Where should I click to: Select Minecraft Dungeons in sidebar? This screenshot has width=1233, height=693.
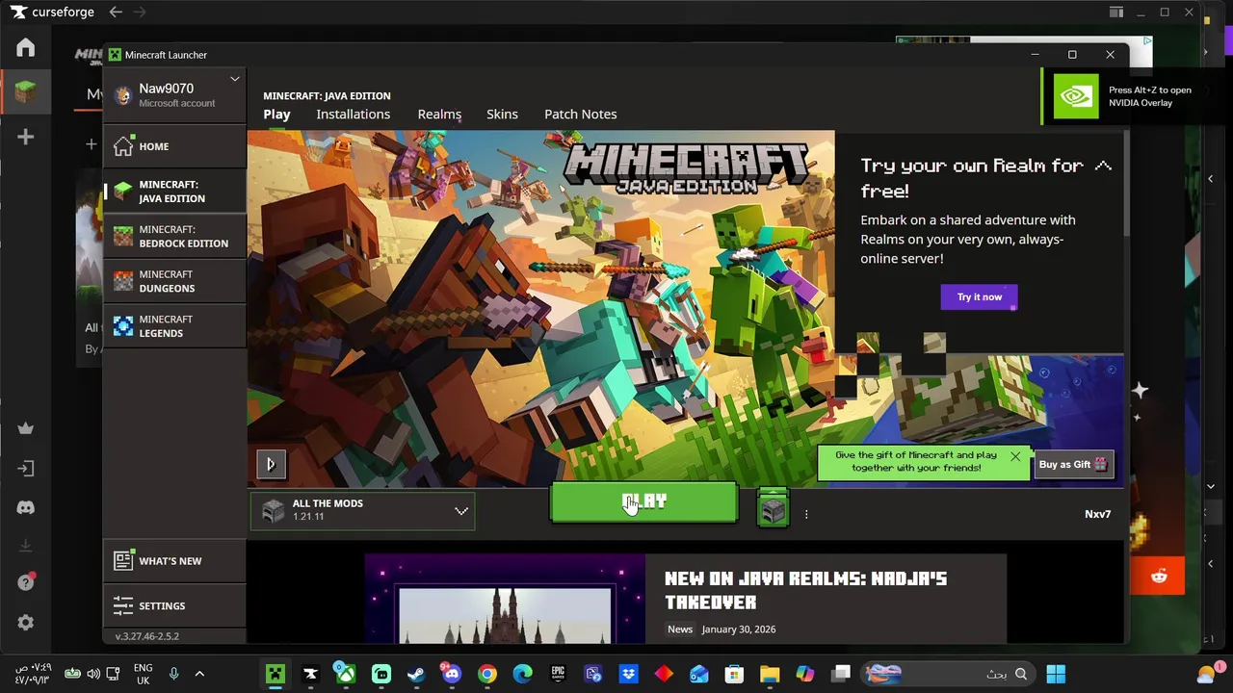[174, 281]
